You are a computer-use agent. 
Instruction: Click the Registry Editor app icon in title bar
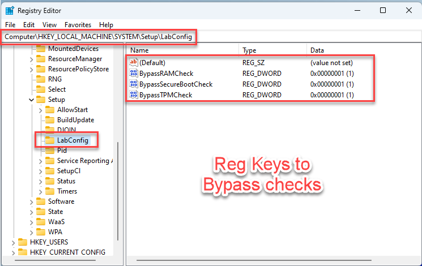click(x=10, y=11)
